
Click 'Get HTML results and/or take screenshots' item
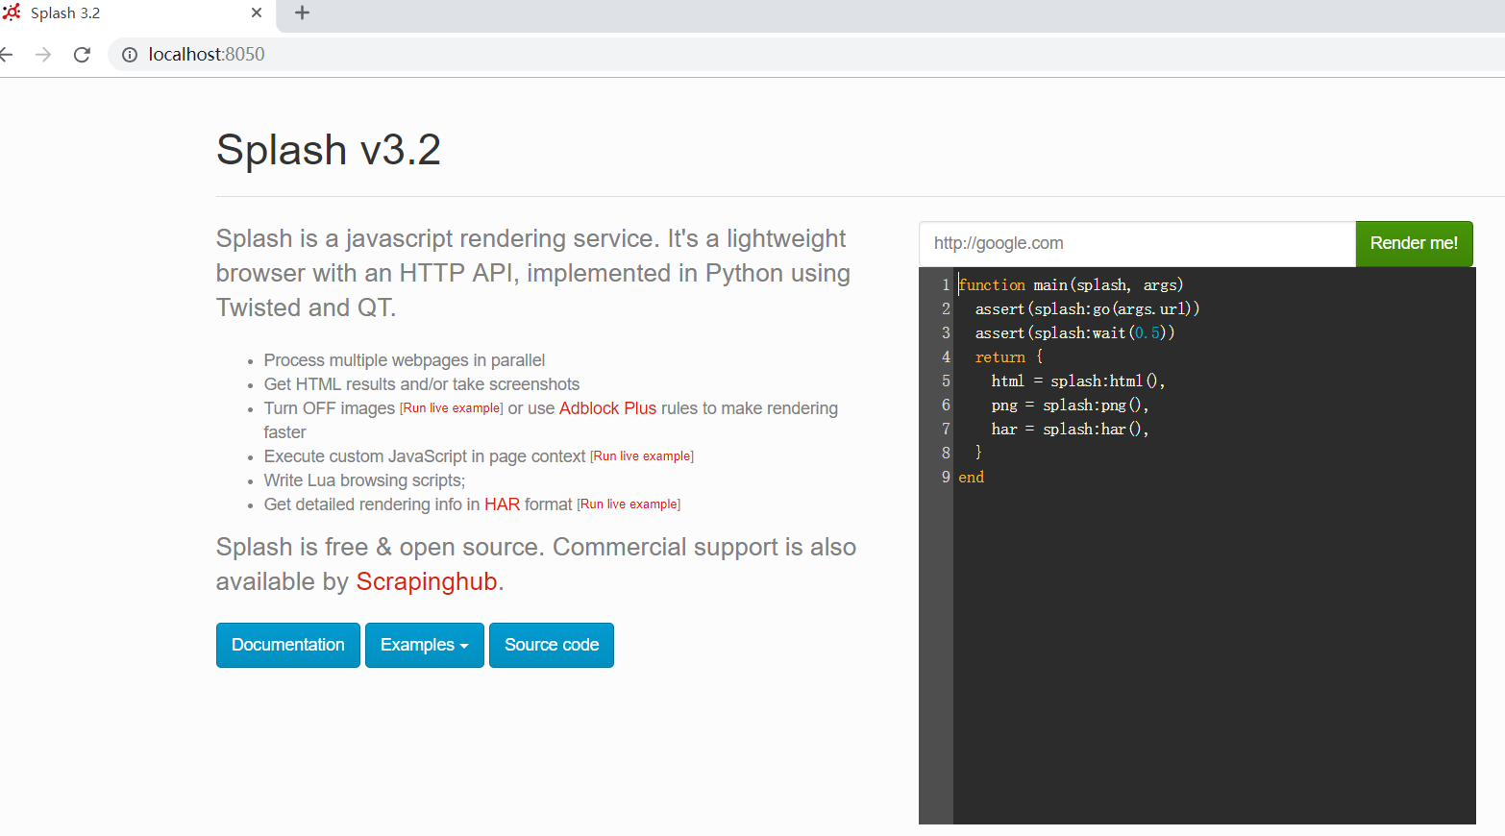click(x=422, y=384)
